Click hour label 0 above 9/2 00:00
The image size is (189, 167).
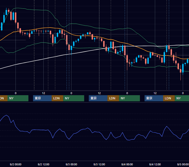click(16, 93)
